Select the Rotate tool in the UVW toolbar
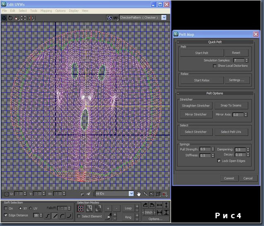This screenshot has width=264, height=226. click(x=10, y=18)
